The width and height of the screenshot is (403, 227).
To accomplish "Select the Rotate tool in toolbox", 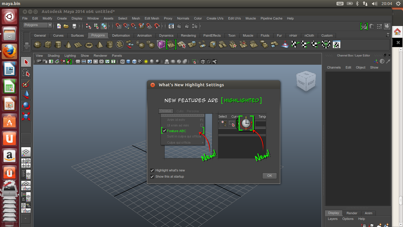I will pyautogui.click(x=26, y=106).
